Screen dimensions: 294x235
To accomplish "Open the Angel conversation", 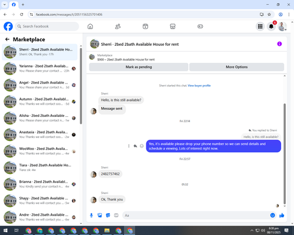I will (x=39, y=85).
